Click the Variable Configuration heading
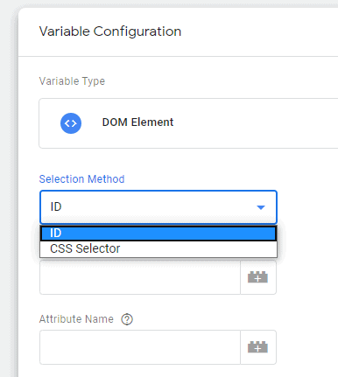This screenshot has height=377, width=338. click(x=110, y=31)
